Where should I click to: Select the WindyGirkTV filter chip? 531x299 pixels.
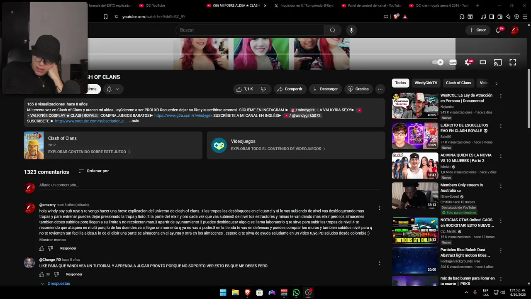pyautogui.click(x=426, y=83)
